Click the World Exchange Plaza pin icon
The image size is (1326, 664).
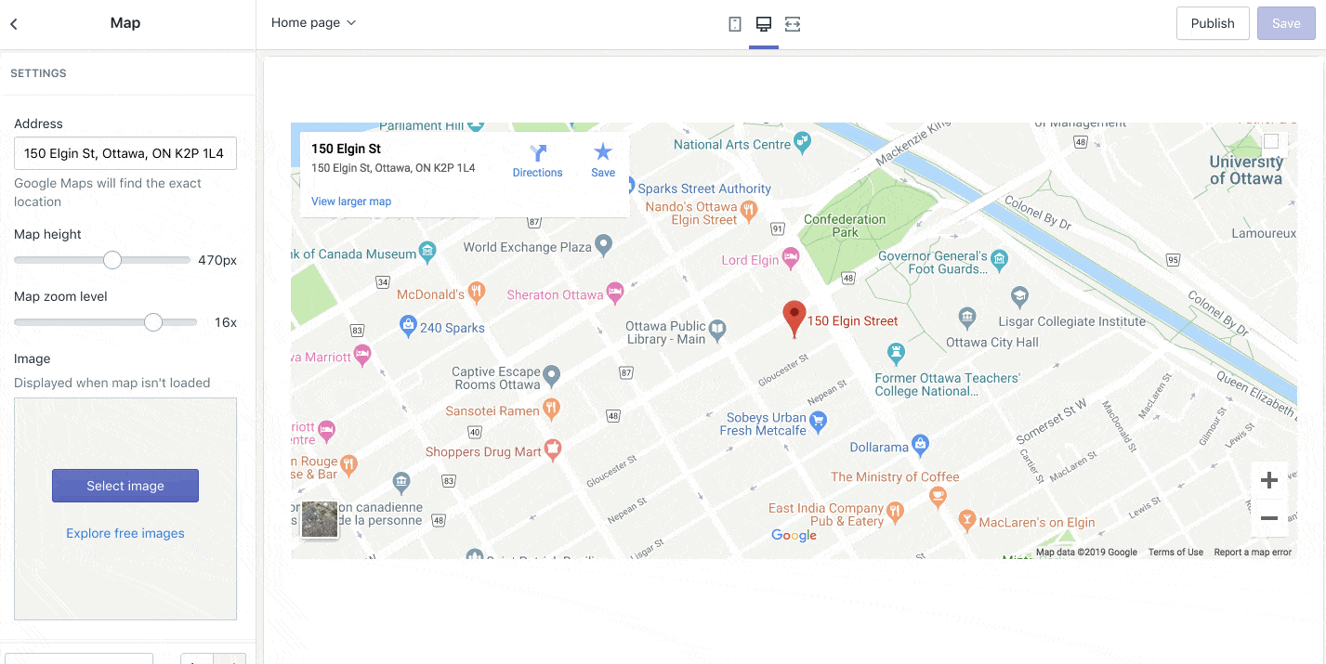pyautogui.click(x=604, y=246)
